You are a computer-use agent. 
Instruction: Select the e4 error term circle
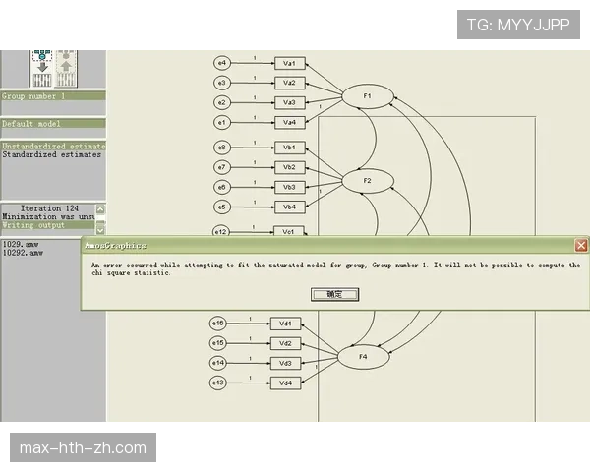[x=222, y=63]
